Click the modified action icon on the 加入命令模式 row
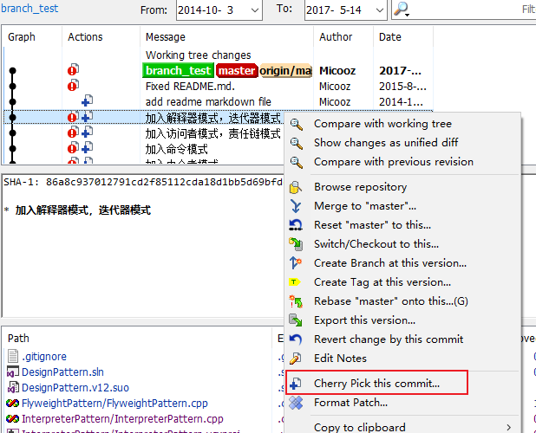The image size is (536, 433). pos(73,148)
